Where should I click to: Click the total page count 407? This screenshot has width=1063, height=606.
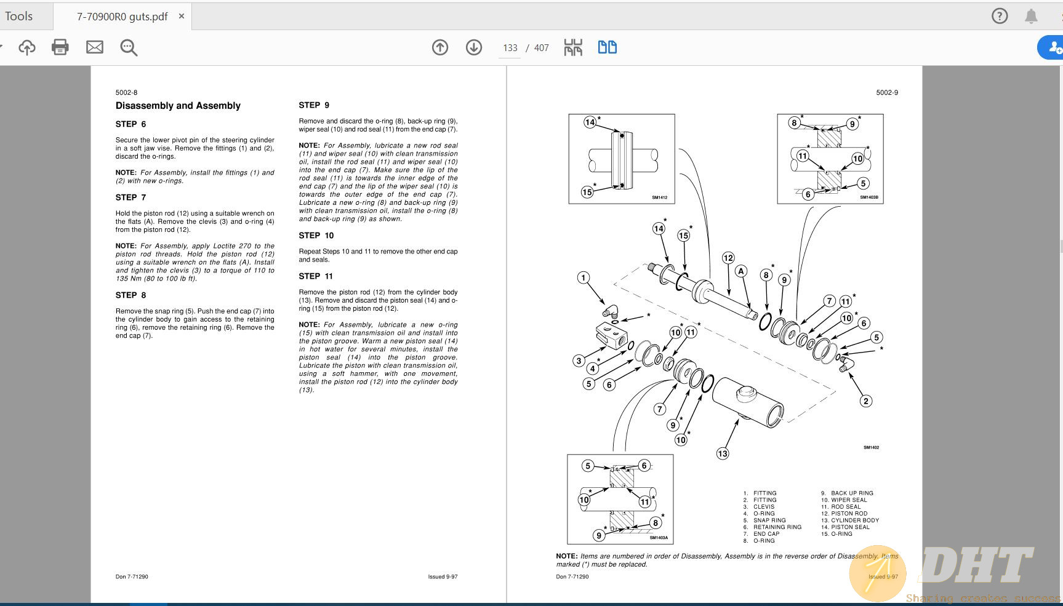(541, 48)
